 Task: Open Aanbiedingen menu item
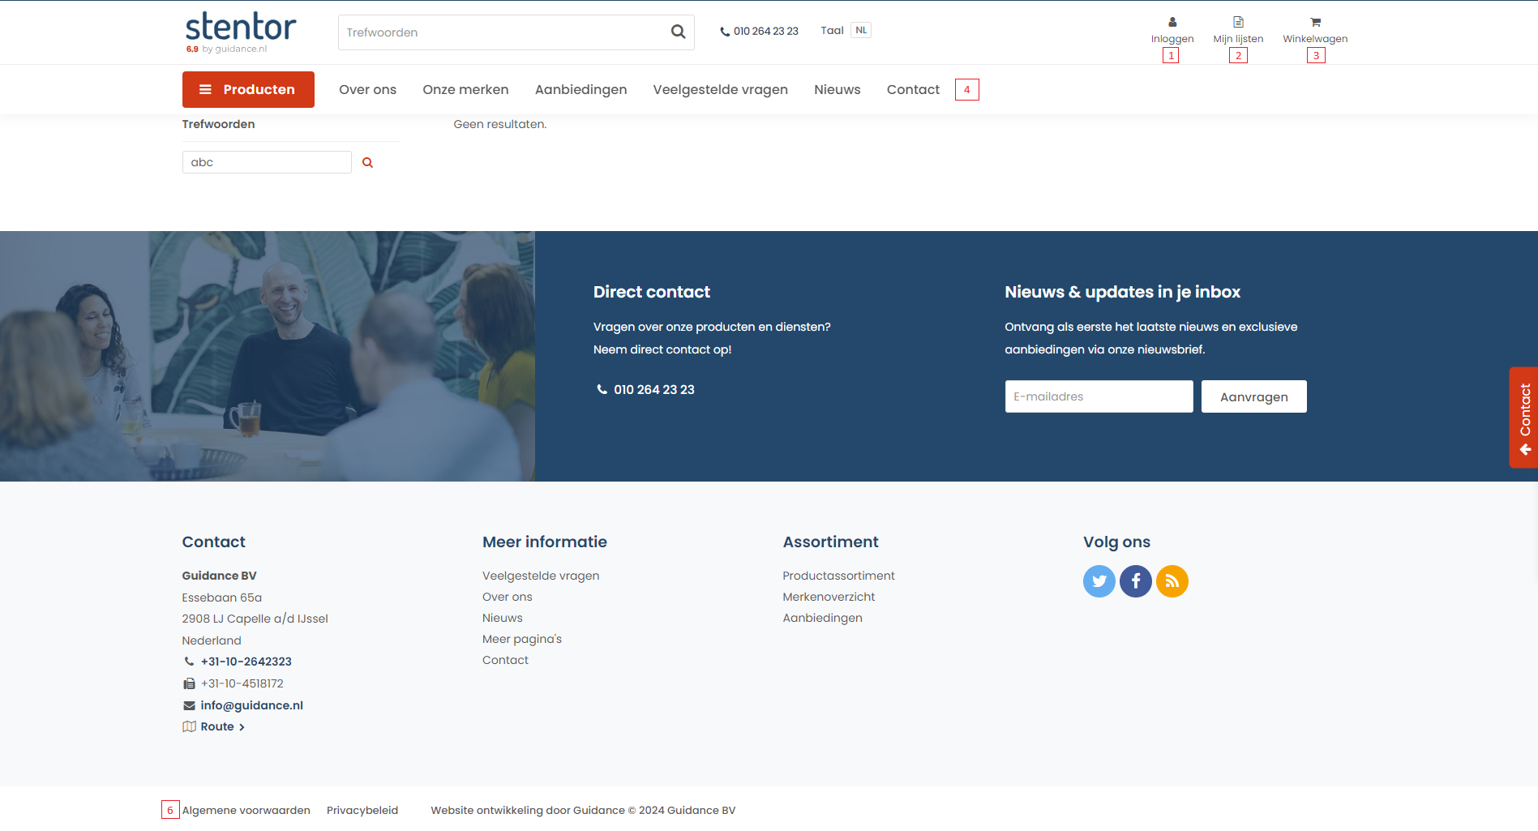580,89
